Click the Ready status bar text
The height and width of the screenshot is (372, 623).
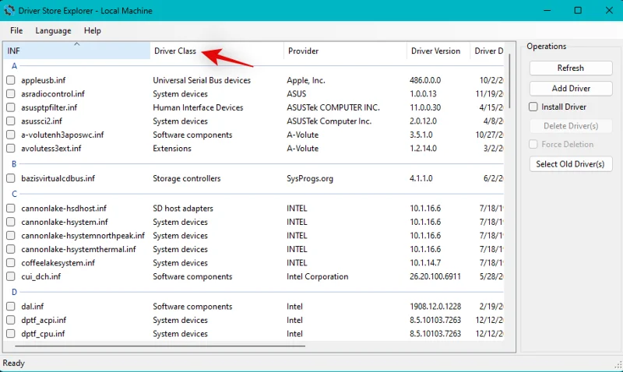pyautogui.click(x=13, y=363)
